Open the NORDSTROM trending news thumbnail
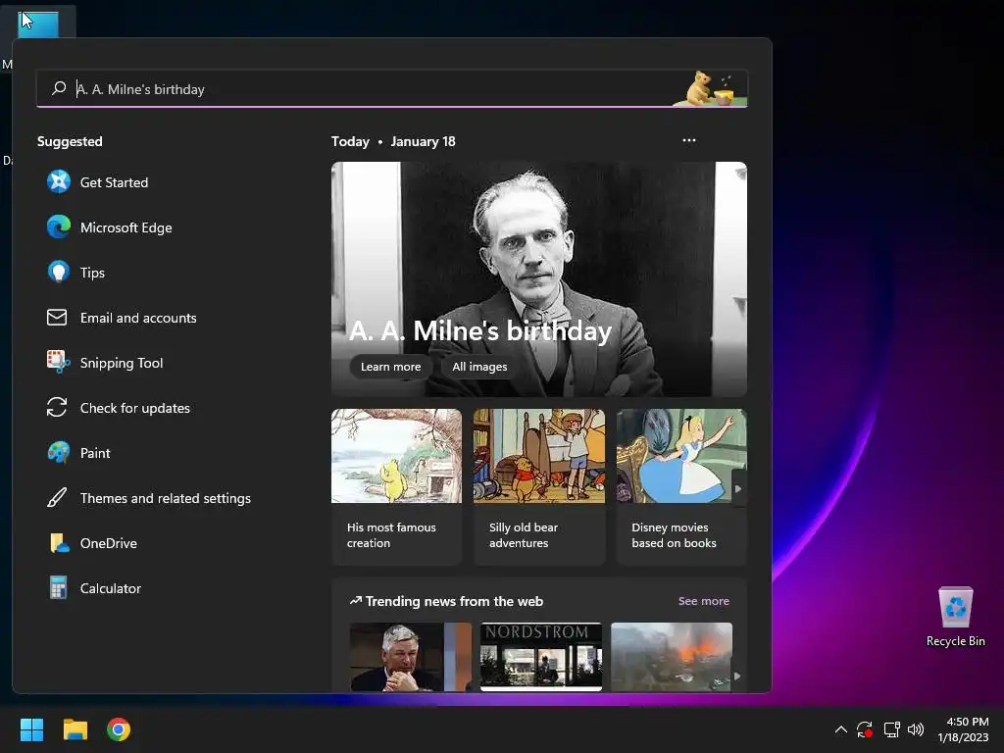 tap(541, 656)
